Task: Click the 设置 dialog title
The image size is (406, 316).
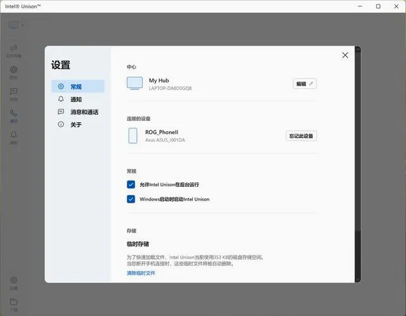Action: pos(61,65)
